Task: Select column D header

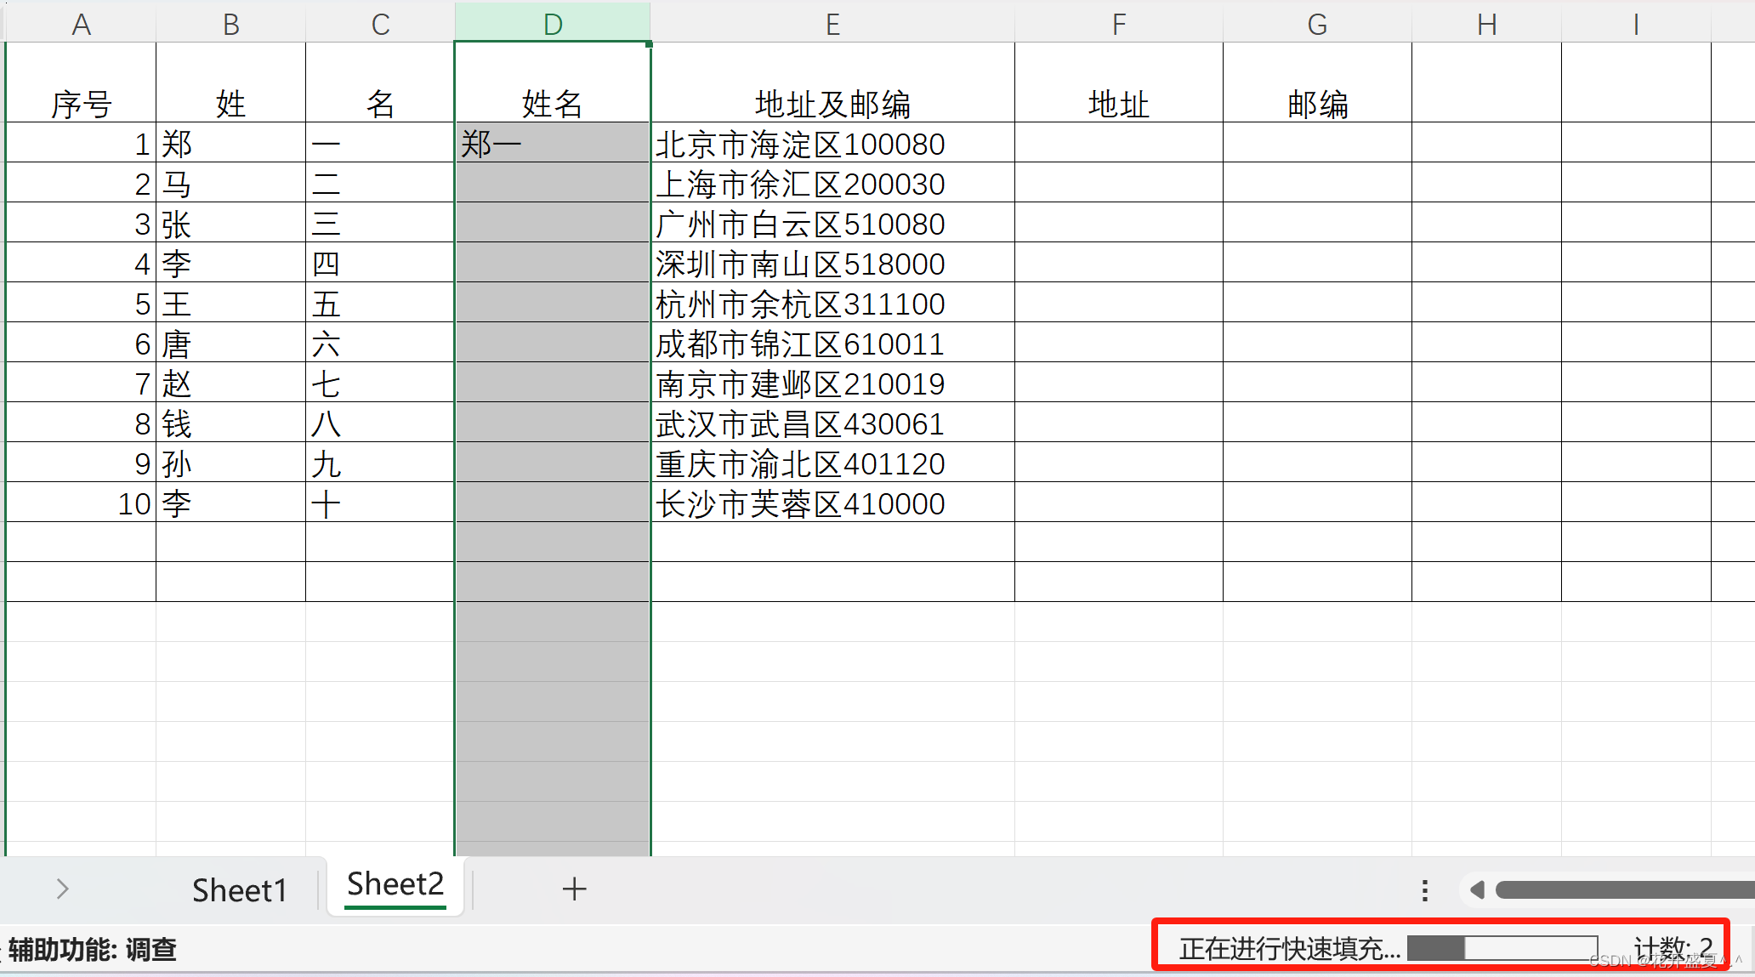Action: (553, 23)
